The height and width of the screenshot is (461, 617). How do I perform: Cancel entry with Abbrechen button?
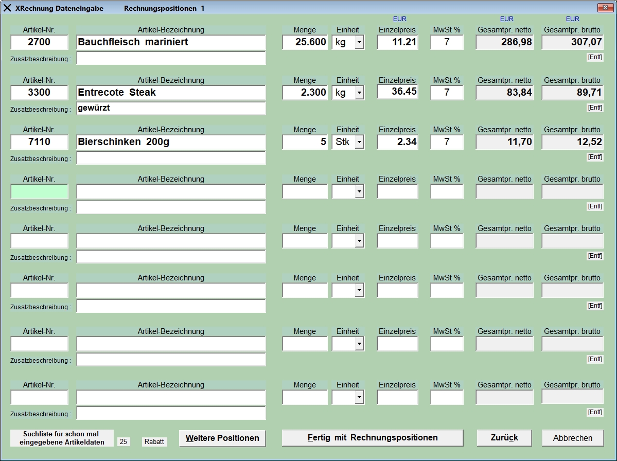click(572, 438)
